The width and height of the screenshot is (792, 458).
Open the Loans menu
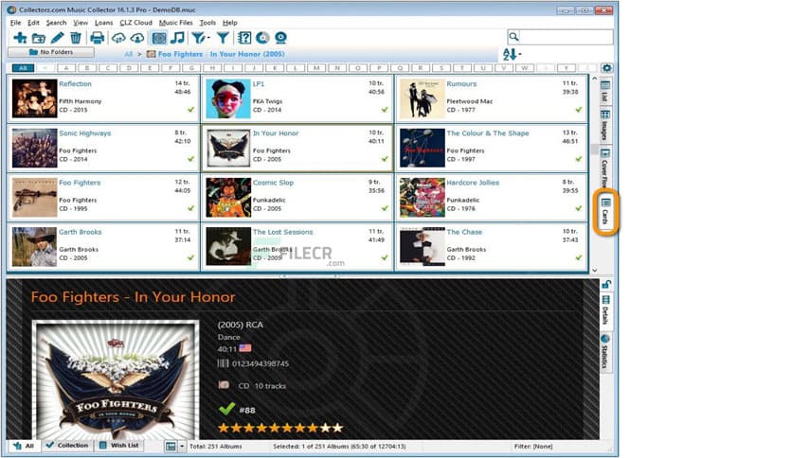[103, 23]
